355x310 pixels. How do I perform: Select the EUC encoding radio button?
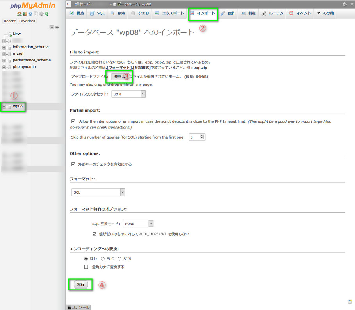(103, 258)
